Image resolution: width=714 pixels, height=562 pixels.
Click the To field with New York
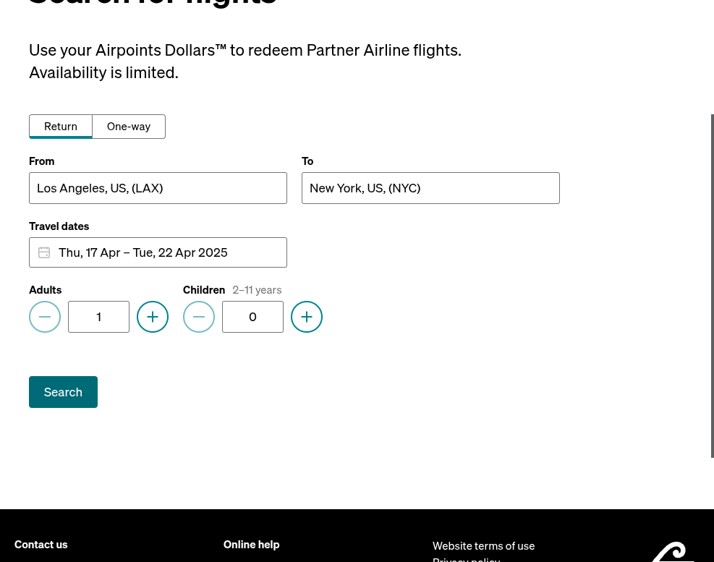pos(430,188)
